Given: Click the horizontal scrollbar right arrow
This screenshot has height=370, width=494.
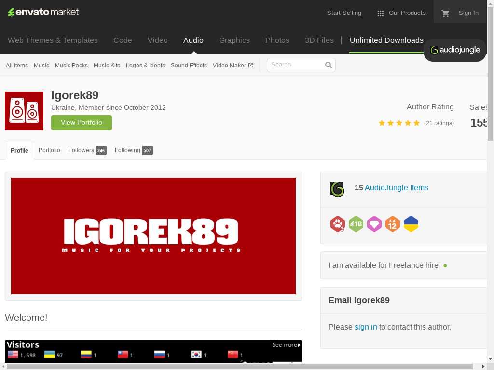Looking at the screenshot, I should [483, 367].
